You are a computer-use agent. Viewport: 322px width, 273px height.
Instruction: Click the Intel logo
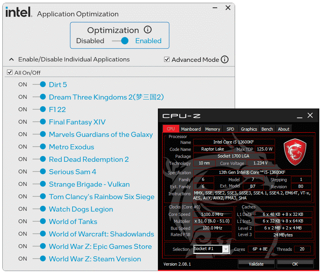pos(19,12)
